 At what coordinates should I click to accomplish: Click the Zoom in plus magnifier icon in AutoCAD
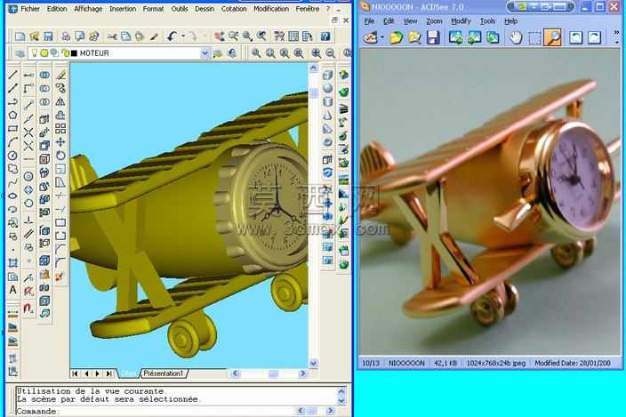click(x=316, y=53)
